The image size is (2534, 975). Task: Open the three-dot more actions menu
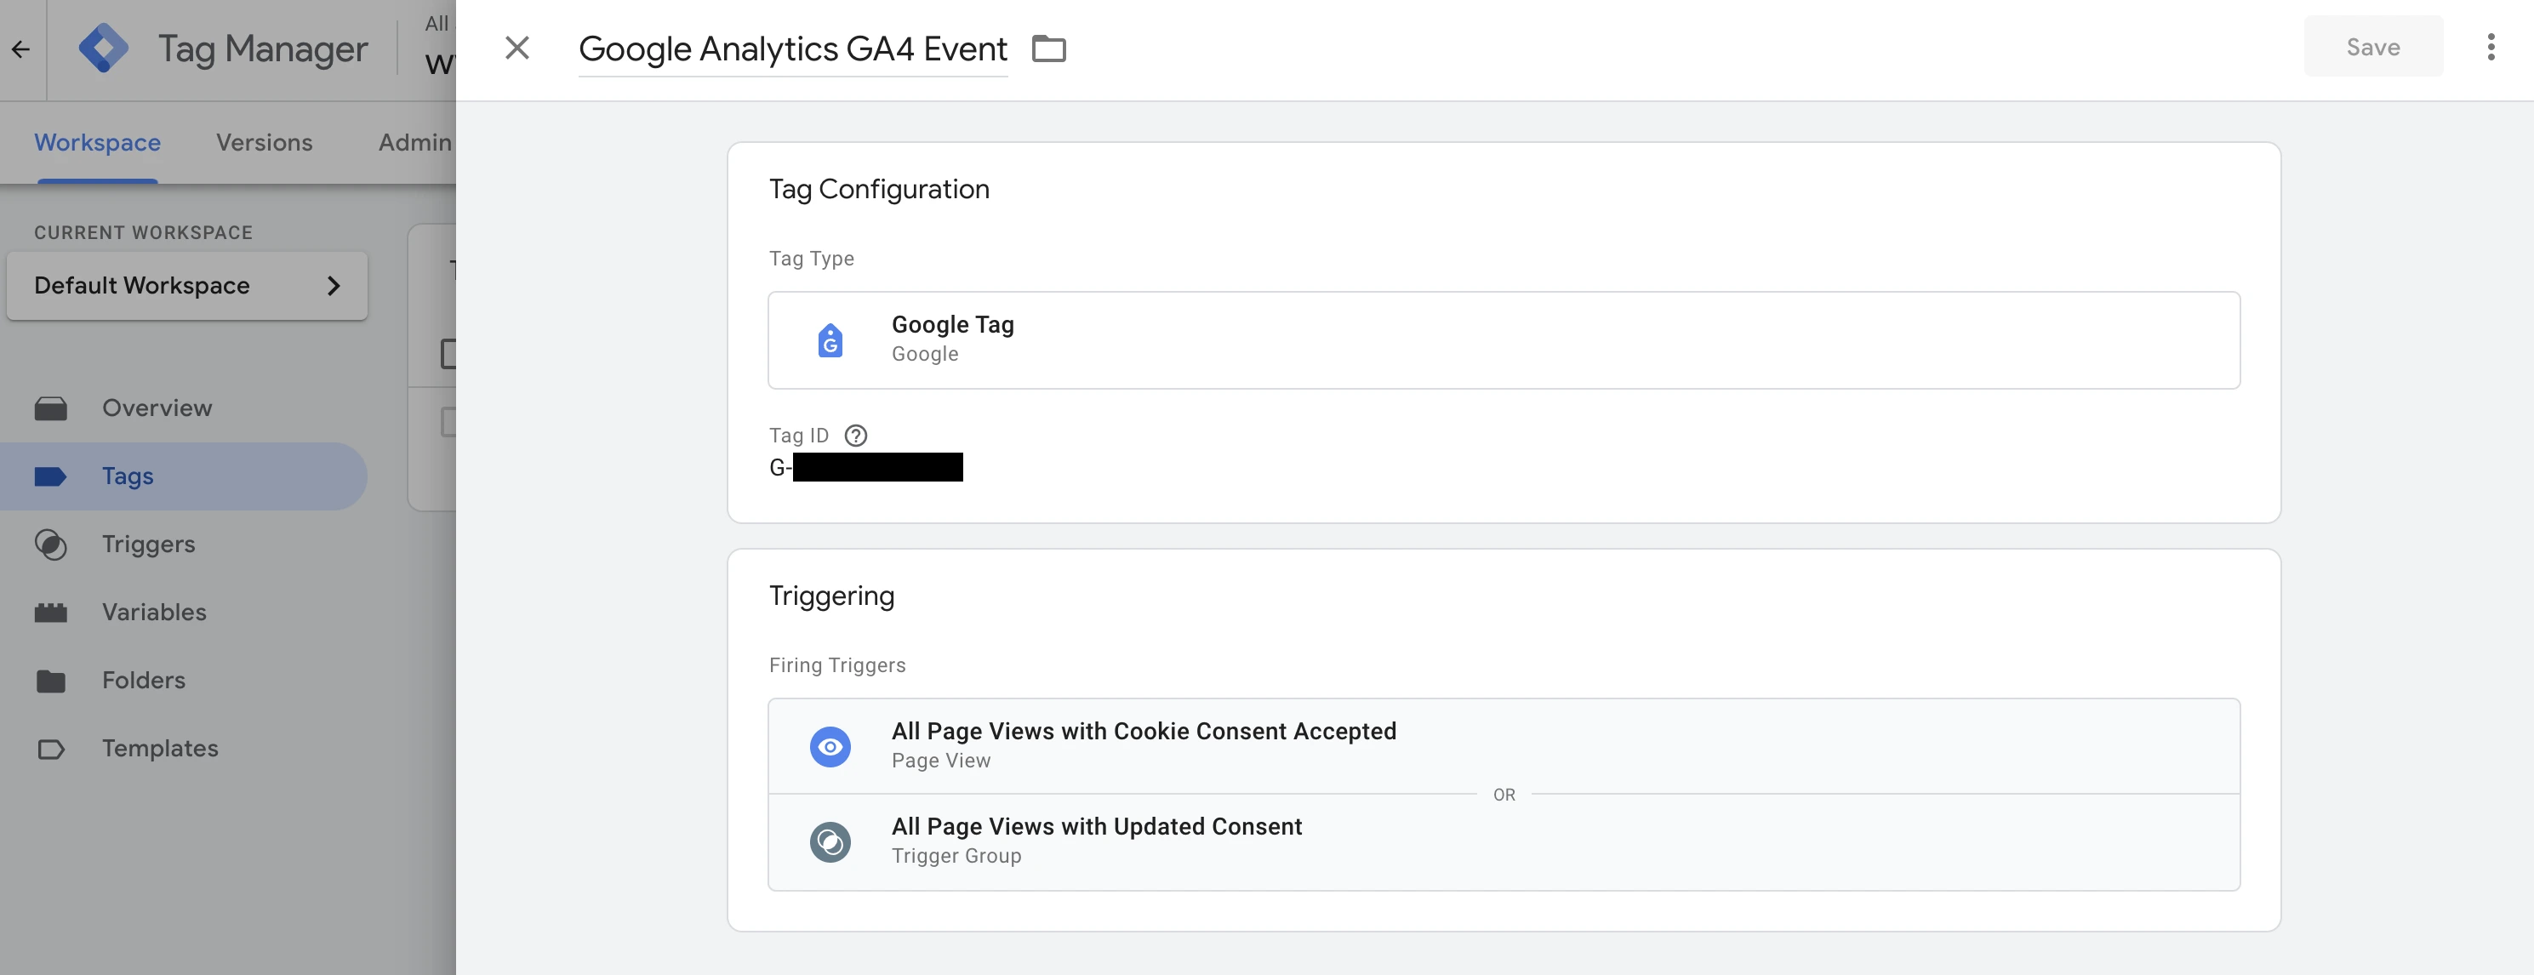click(2491, 48)
